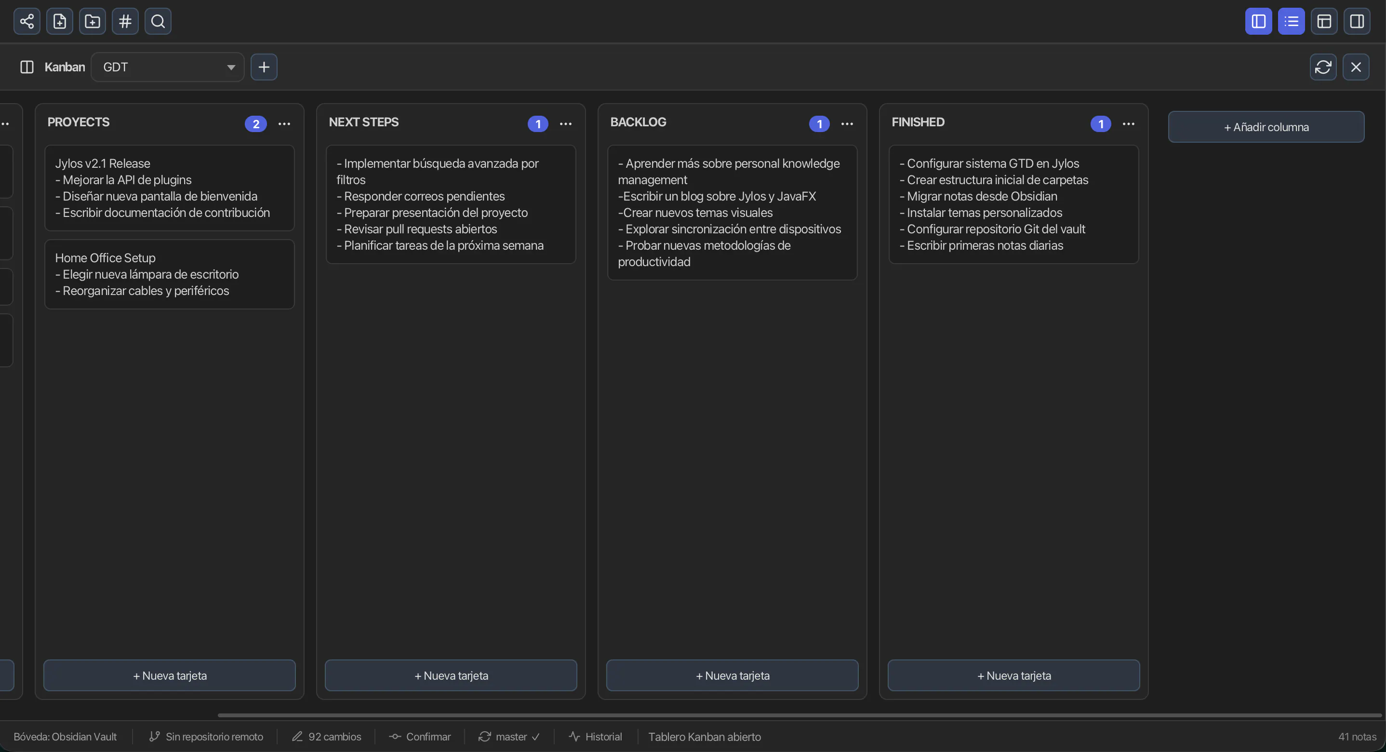Open the Home Office Setup card
Image resolution: width=1386 pixels, height=752 pixels.
[170, 275]
